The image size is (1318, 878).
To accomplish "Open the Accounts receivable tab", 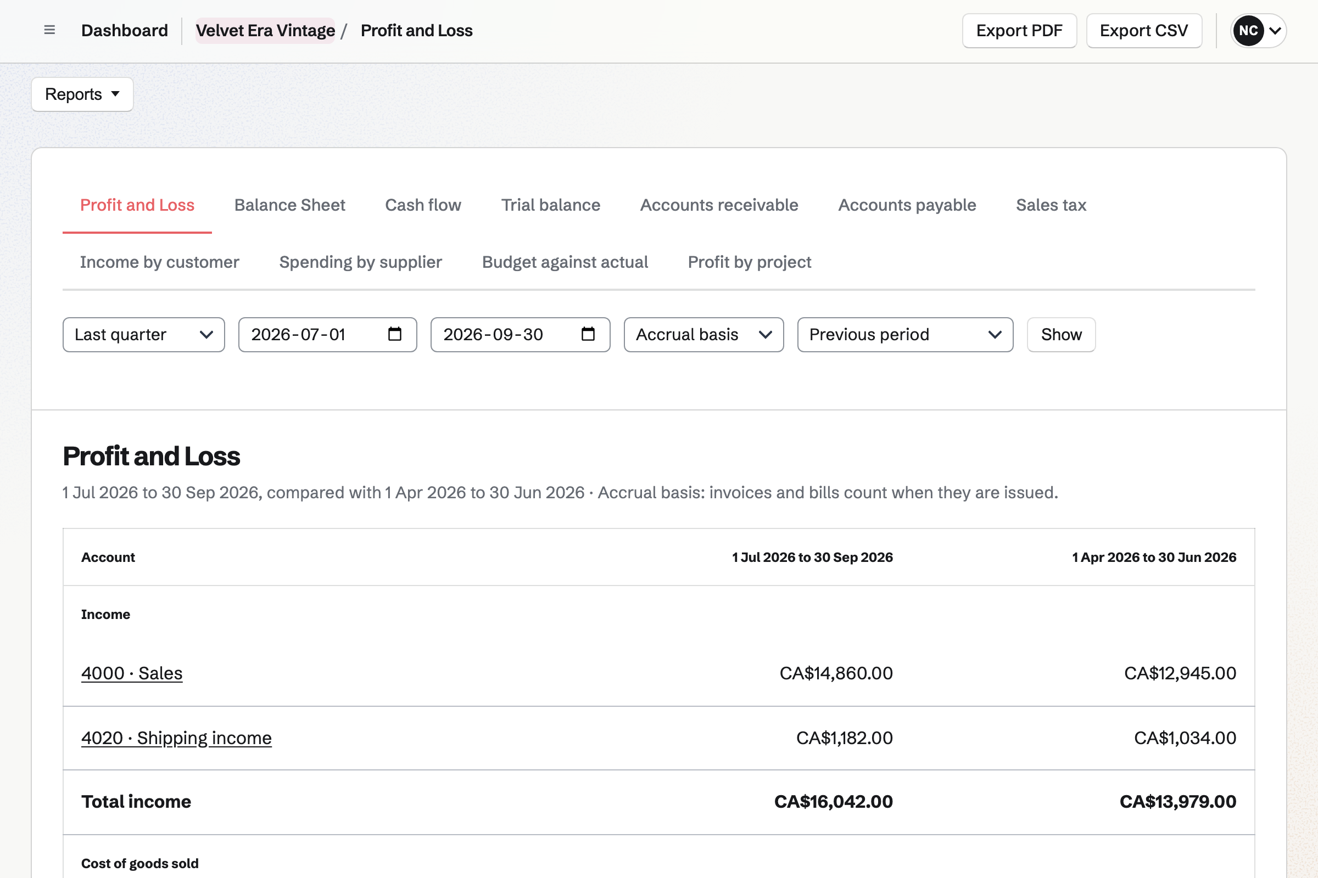I will 719,205.
